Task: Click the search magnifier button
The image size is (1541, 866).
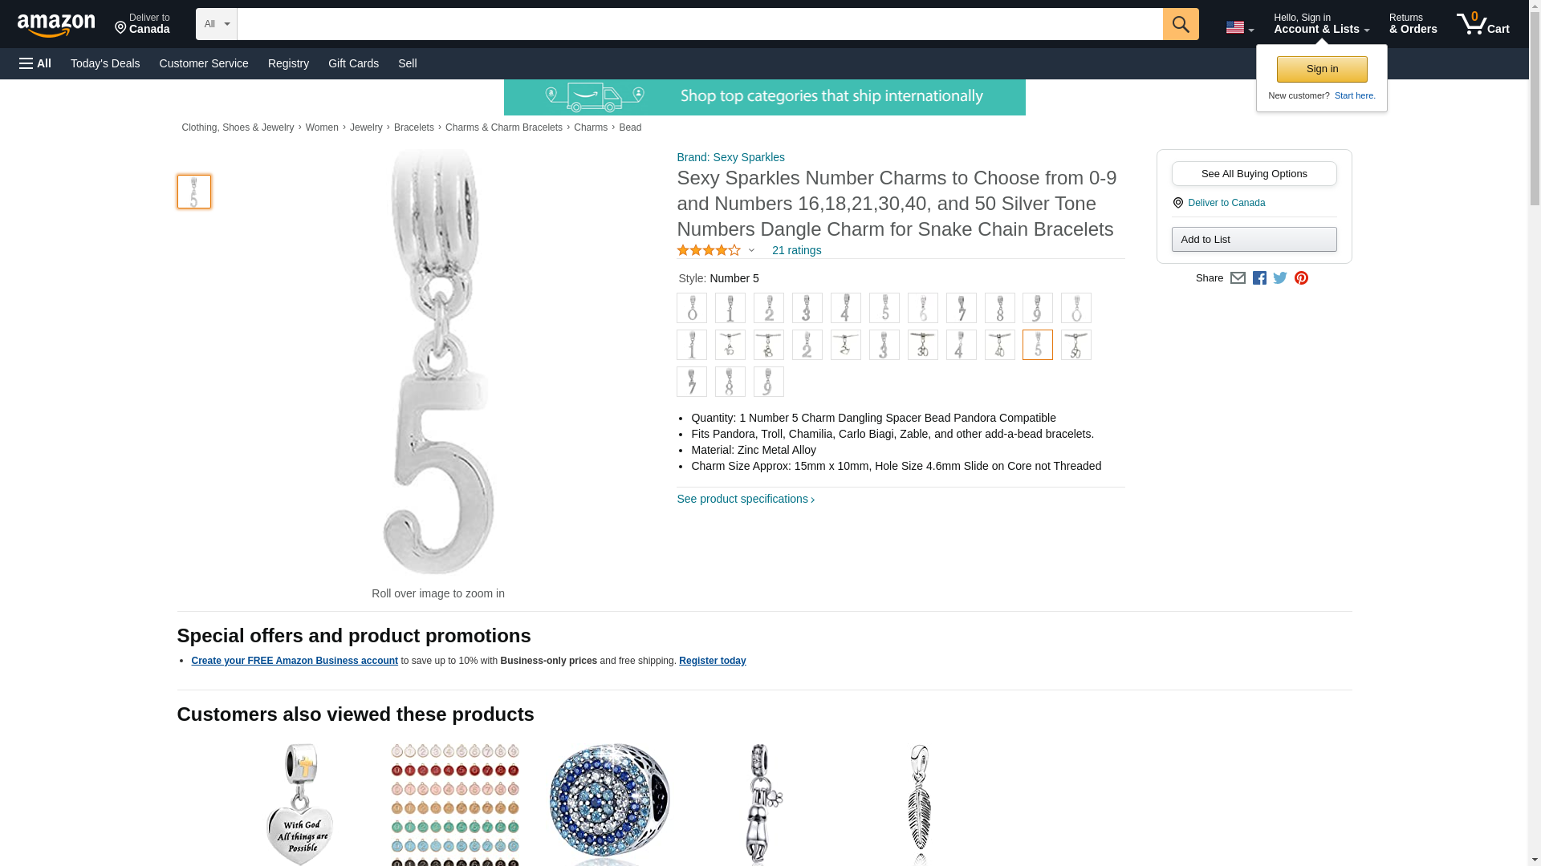Action: (x=1180, y=24)
